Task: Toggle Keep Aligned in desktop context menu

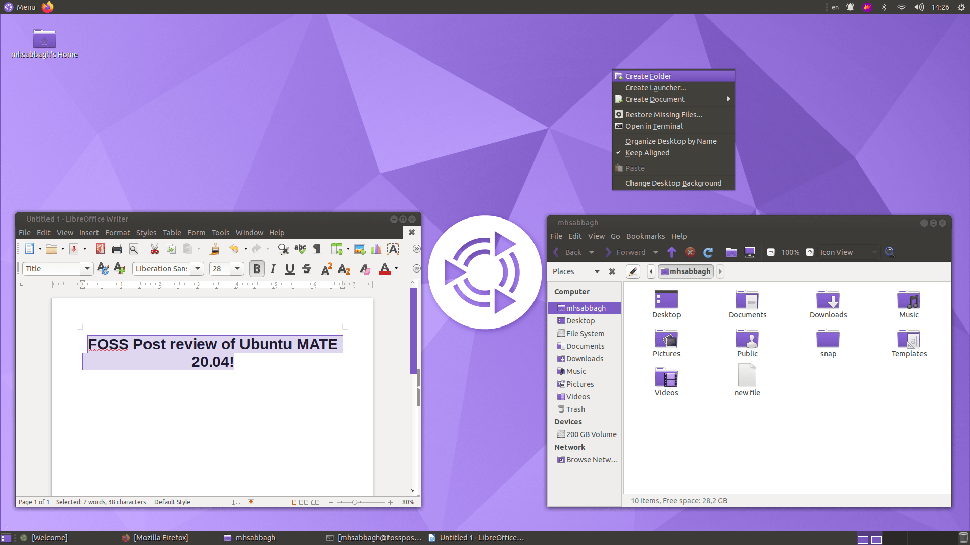Action: [647, 153]
